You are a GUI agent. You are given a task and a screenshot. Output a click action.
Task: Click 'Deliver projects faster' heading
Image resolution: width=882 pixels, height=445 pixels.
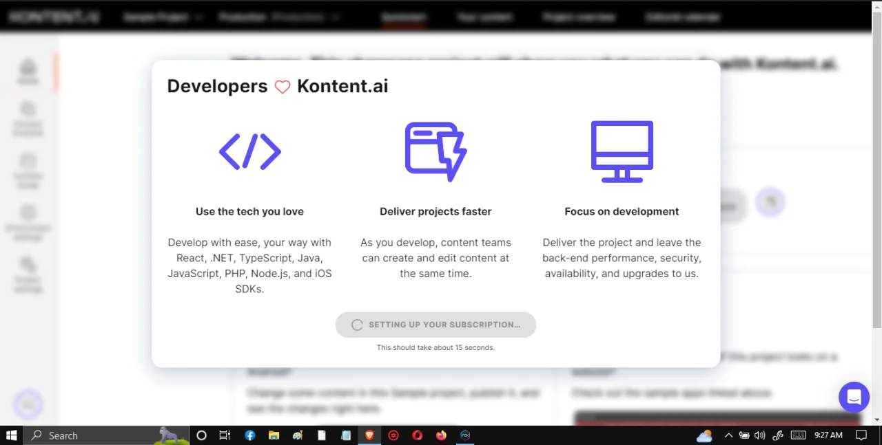435,211
